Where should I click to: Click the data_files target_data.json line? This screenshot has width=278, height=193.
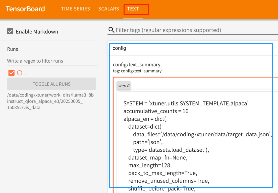click(202, 134)
